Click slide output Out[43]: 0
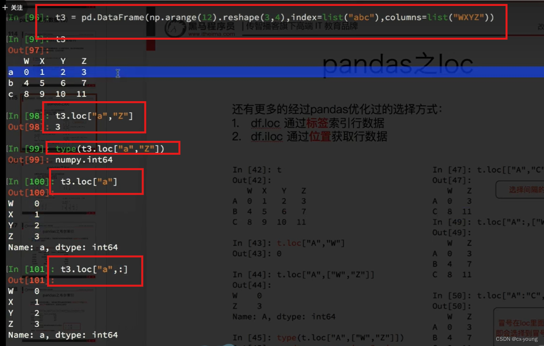 click(257, 254)
